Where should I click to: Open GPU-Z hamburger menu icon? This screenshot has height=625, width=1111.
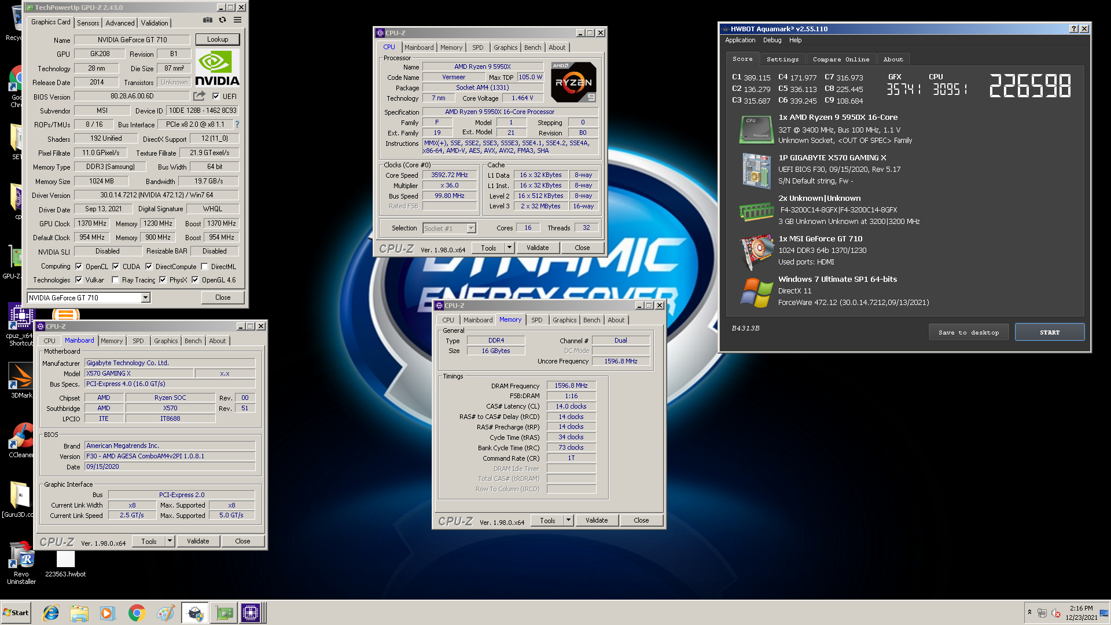(237, 20)
